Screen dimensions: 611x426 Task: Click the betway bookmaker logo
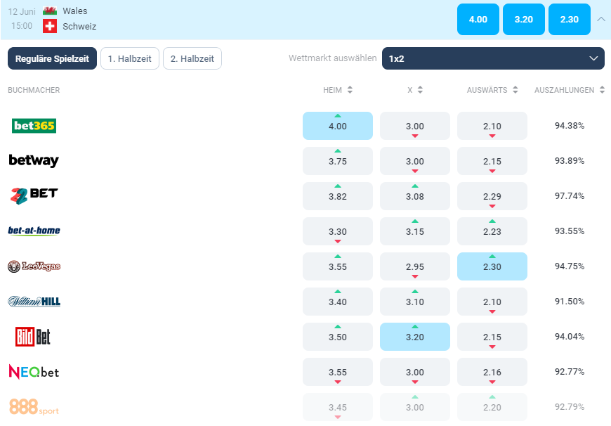pos(34,161)
